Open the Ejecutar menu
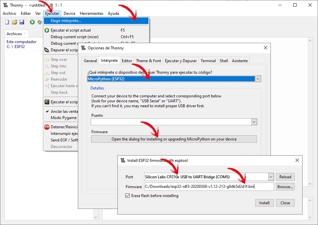The height and width of the screenshot is (225, 318). pyautogui.click(x=52, y=13)
